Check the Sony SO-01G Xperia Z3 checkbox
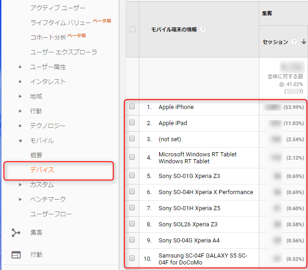The width and height of the screenshot is (308, 270). point(132,175)
